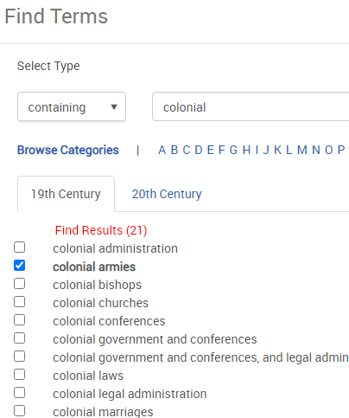This screenshot has height=418, width=349.
Task: Click the search field containing colonial
Action: 251,106
